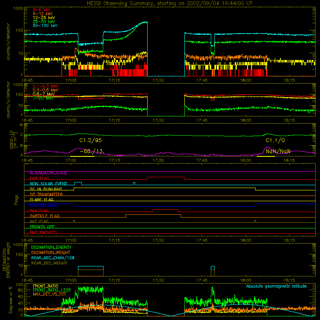Click the small cyan decimation box near 17:48
Screen dimensions: 320x320
[x=213, y=268]
